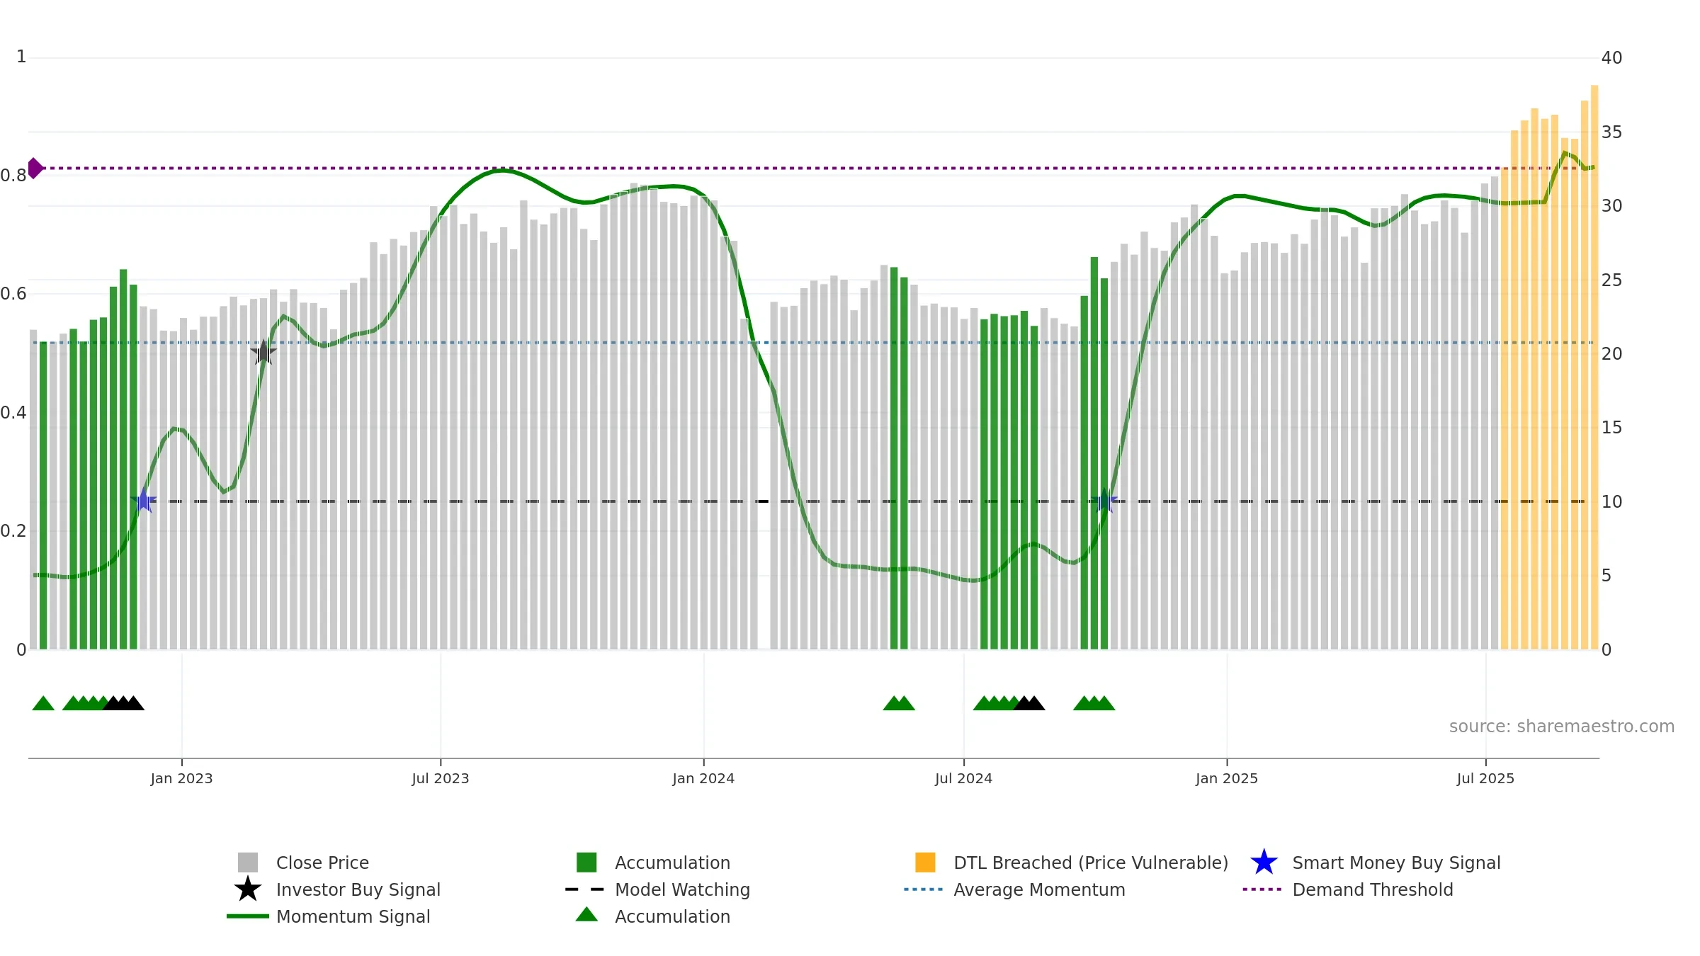The width and height of the screenshot is (1700, 956).
Task: Click the tallest orange bar at chart's right edge
Action: click(1594, 368)
